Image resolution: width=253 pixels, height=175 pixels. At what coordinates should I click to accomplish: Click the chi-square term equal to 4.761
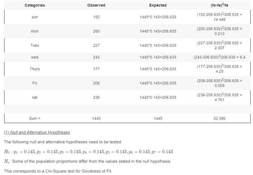[x=220, y=97]
